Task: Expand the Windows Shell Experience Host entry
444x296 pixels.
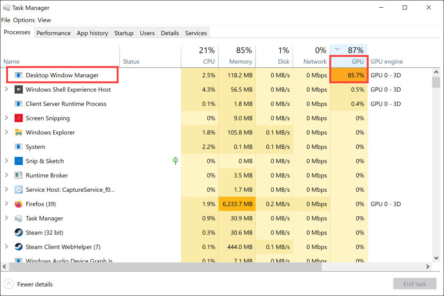Action: tap(6, 89)
